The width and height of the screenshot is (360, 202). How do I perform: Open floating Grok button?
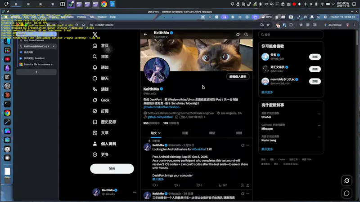click(x=346, y=181)
